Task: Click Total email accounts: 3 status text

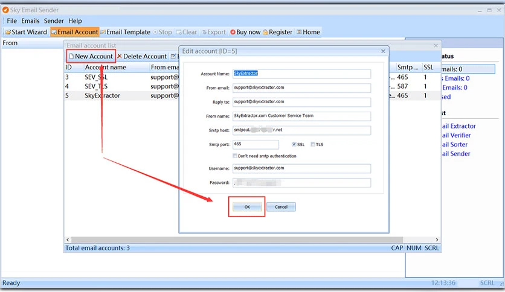Action: [x=98, y=249]
